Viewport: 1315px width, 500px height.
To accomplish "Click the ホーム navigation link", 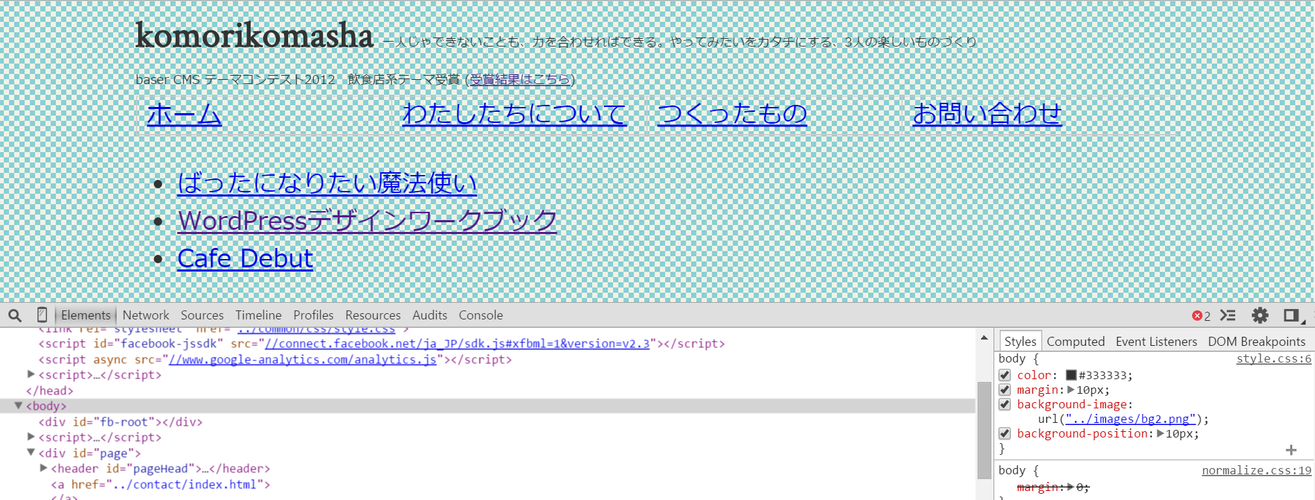I will click(184, 114).
